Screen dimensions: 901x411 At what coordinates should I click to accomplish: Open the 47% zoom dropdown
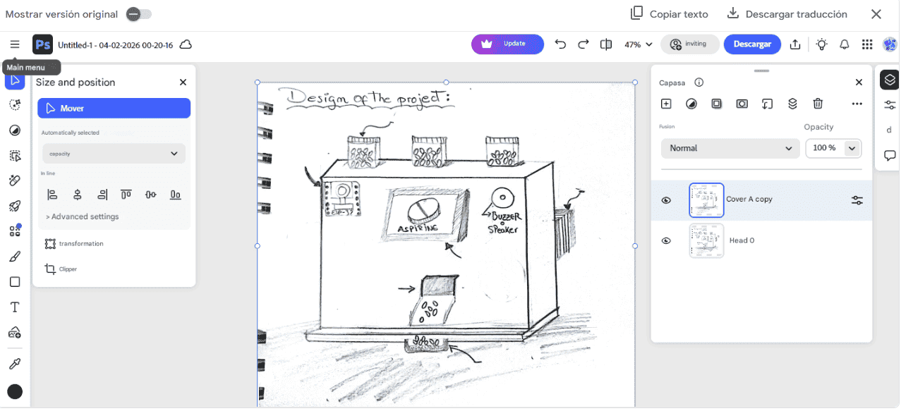coord(639,44)
